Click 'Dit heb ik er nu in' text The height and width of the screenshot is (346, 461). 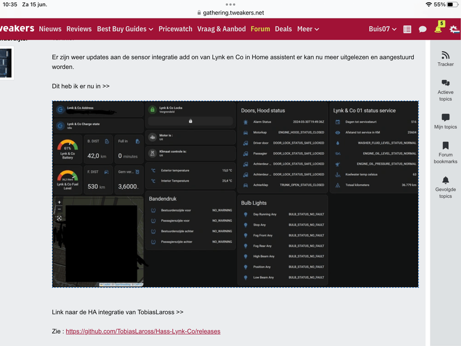click(81, 86)
